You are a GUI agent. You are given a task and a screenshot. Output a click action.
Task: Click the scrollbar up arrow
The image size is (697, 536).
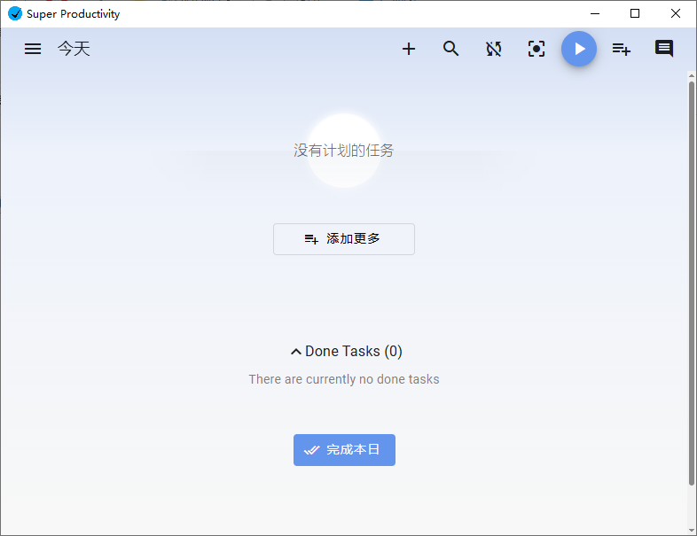pyautogui.click(x=692, y=76)
